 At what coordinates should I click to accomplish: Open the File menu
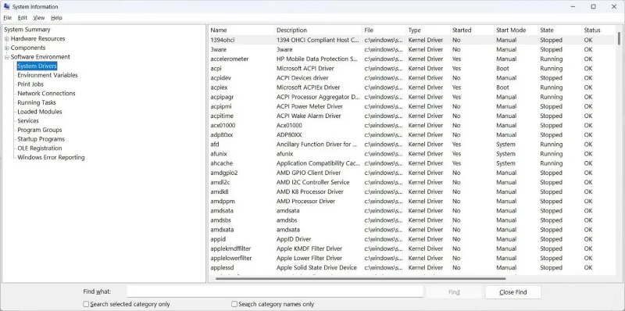point(8,18)
